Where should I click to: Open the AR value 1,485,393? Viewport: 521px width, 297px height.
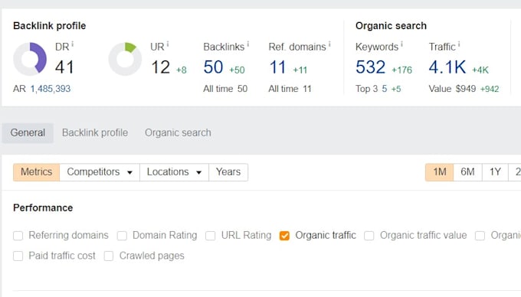(51, 89)
